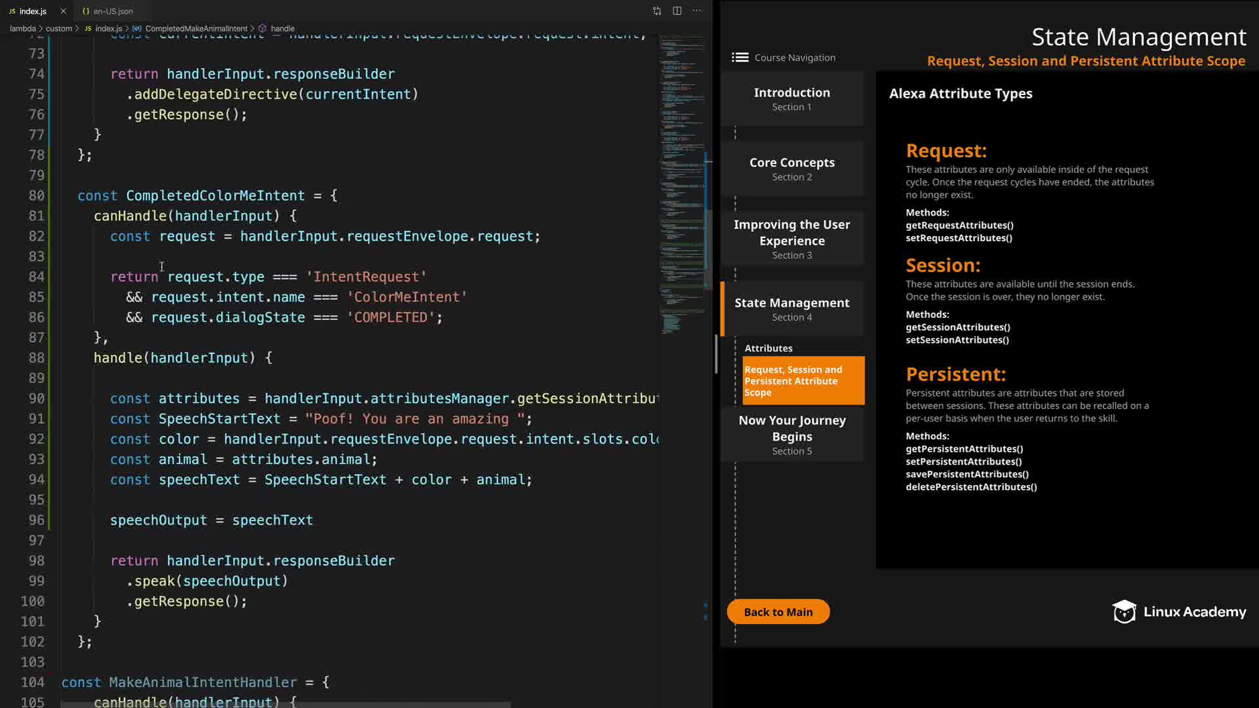Open the Introduction Section 1
Screen dimensions: 1259x708
791,99
